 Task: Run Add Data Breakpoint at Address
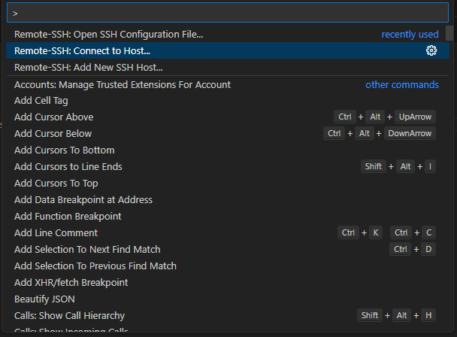click(x=228, y=199)
